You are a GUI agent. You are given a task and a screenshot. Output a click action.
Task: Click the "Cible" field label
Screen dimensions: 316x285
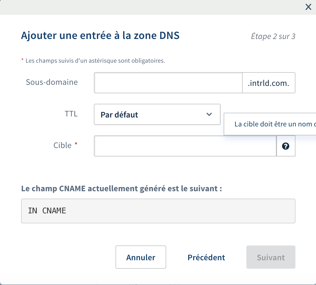pos(63,145)
